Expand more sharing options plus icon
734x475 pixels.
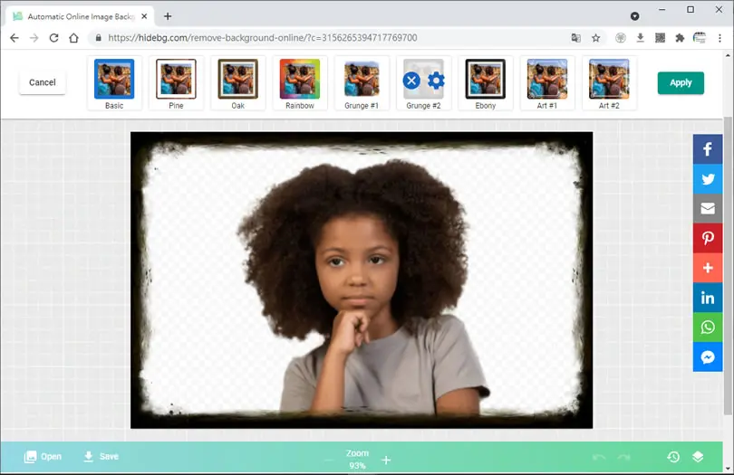click(708, 268)
